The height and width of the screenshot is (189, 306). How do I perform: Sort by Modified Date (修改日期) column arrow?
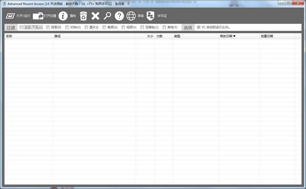pyautogui.click(x=234, y=36)
